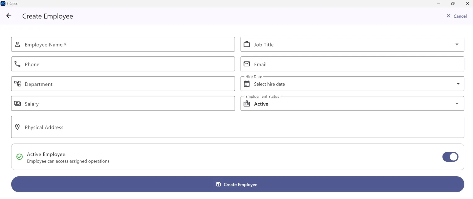Click the tifapos app logo icon
The image size is (473, 199).
click(x=3, y=3)
